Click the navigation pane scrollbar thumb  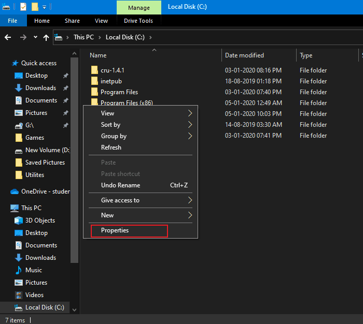click(x=74, y=160)
